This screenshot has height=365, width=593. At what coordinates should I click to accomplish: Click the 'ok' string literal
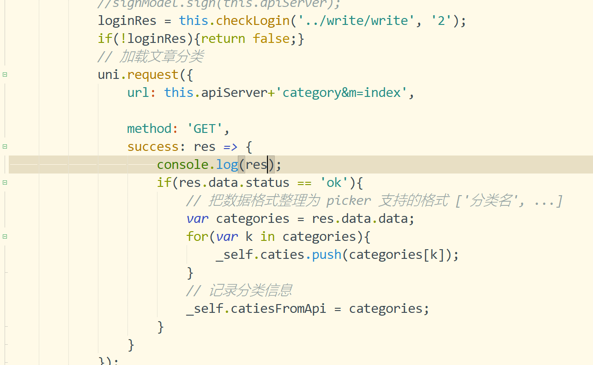pyautogui.click(x=333, y=183)
